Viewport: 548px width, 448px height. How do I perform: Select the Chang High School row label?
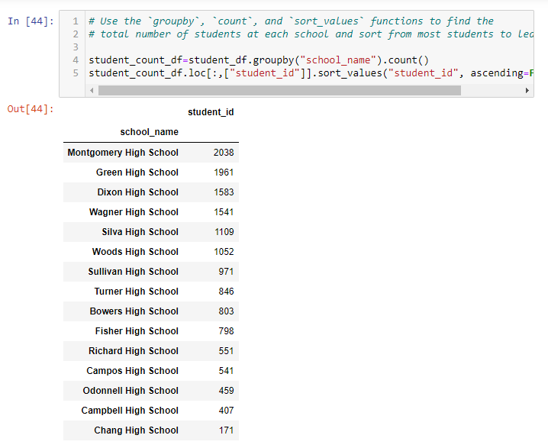pyautogui.click(x=137, y=430)
